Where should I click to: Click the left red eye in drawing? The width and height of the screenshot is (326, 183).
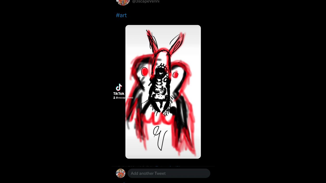[x=144, y=72]
